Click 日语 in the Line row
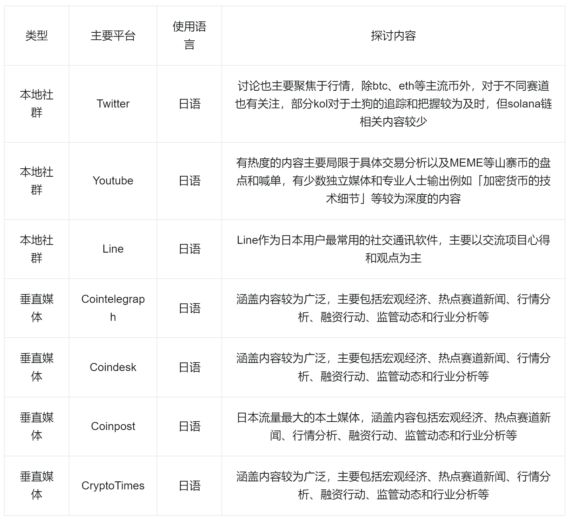The width and height of the screenshot is (571, 520). [190, 249]
